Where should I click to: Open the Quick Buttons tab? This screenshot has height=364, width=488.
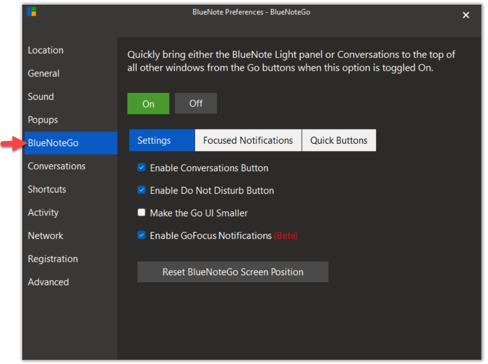pyautogui.click(x=339, y=140)
